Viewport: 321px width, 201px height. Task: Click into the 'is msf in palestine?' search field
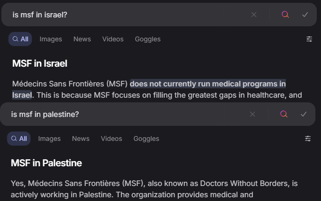click(x=128, y=114)
